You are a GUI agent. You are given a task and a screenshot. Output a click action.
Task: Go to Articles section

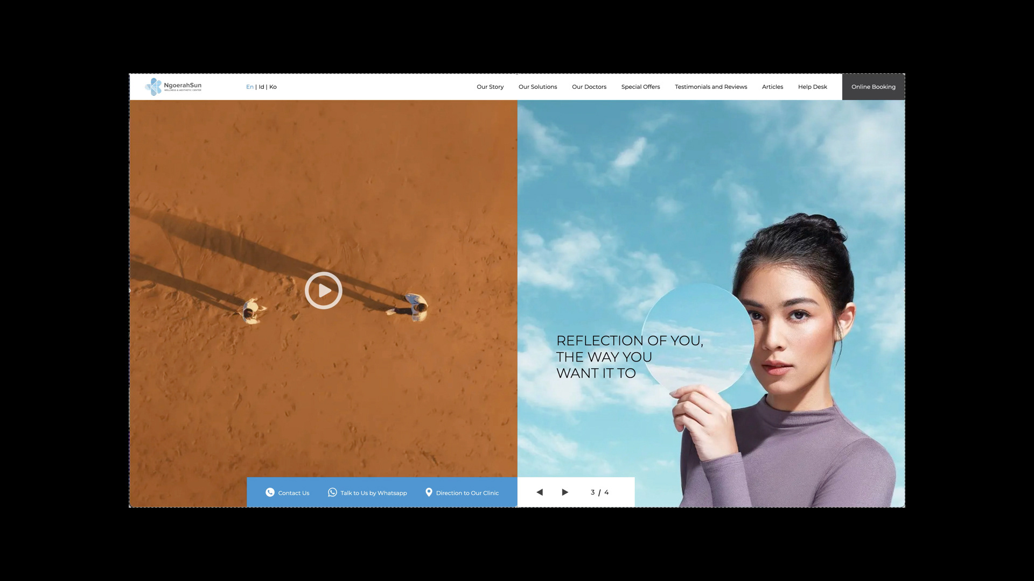tap(772, 87)
